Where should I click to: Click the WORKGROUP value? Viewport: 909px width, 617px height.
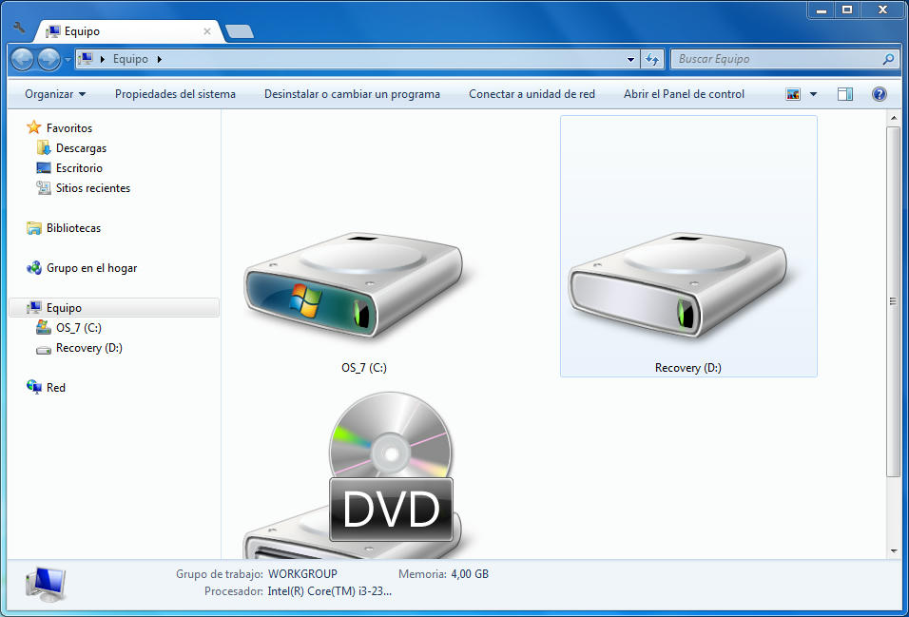coord(302,574)
